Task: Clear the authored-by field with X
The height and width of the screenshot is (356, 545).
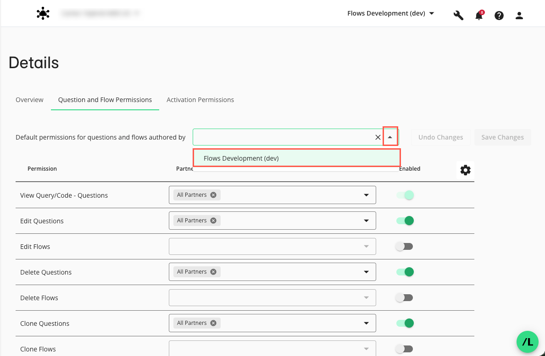Action: click(378, 137)
